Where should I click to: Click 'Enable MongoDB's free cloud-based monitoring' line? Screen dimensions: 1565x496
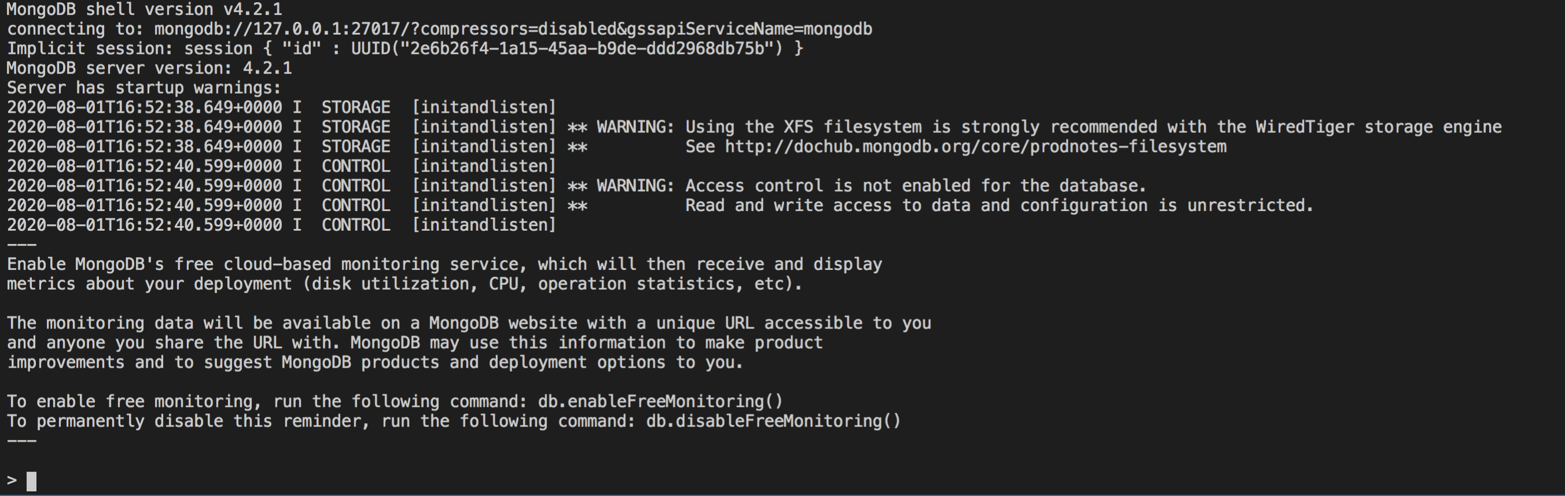pos(444,265)
